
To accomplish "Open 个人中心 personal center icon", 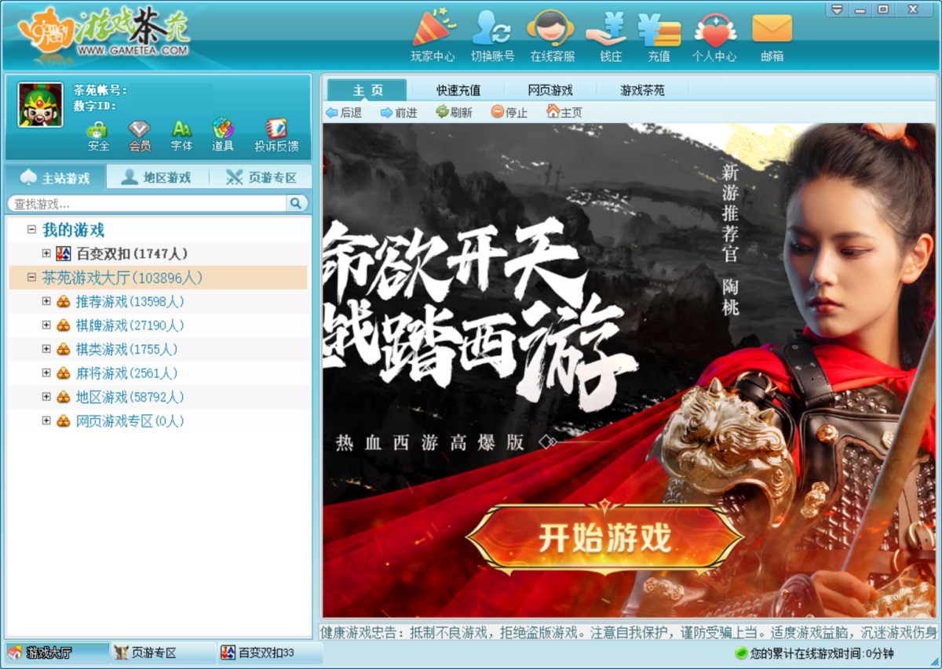I will pyautogui.click(x=714, y=35).
